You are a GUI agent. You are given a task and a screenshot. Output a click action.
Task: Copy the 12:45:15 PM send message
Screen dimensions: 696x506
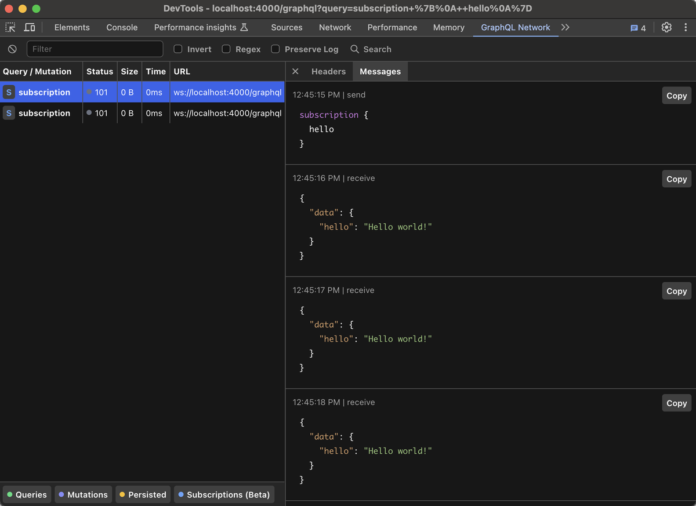[676, 95]
